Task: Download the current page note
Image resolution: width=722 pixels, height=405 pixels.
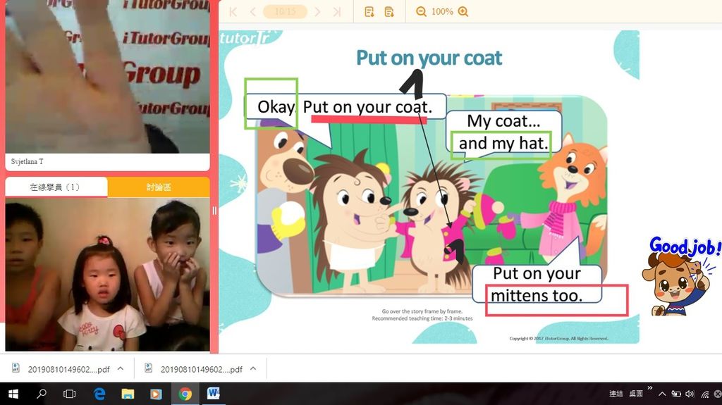Action: 369,12
